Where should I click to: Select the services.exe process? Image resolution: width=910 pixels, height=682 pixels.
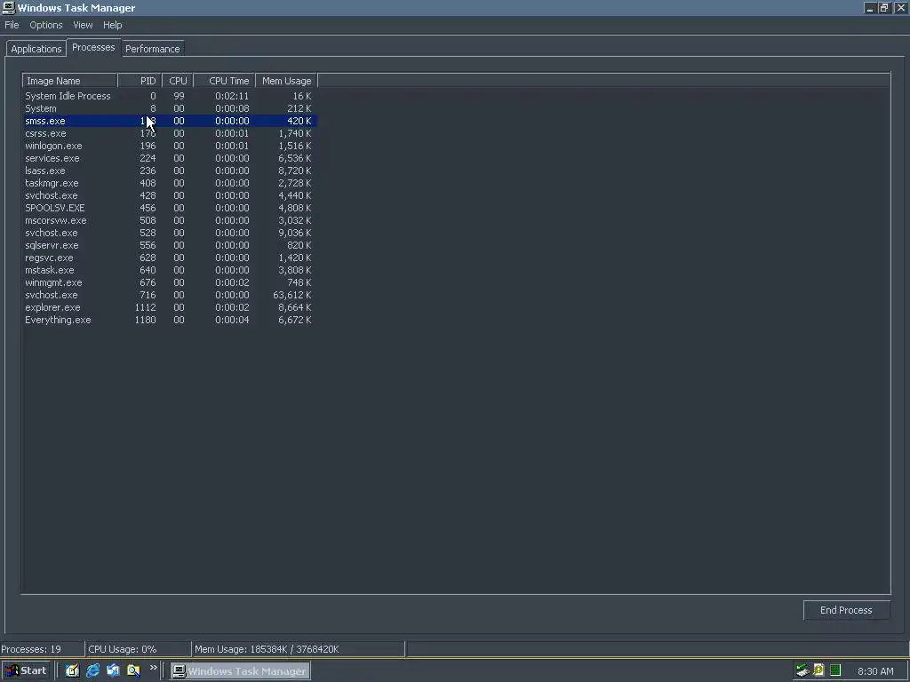click(170, 158)
